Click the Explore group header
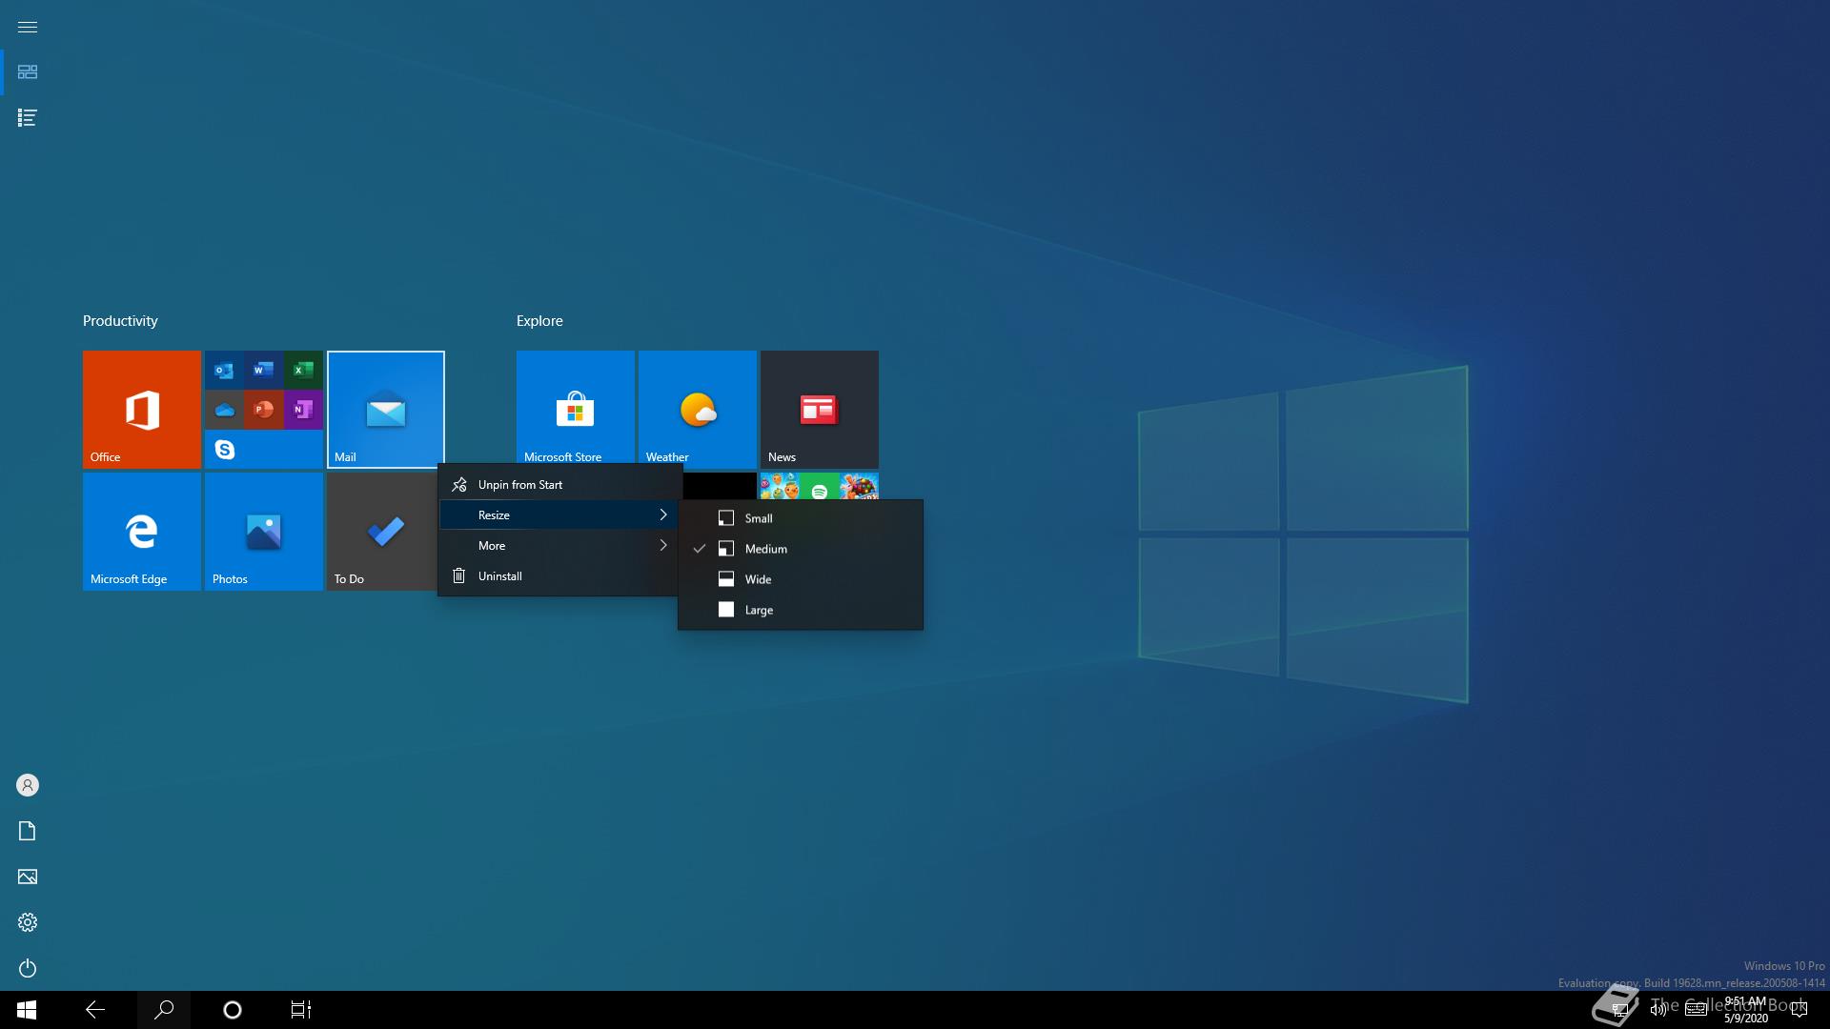Viewport: 1830px width, 1029px height. 539,321
